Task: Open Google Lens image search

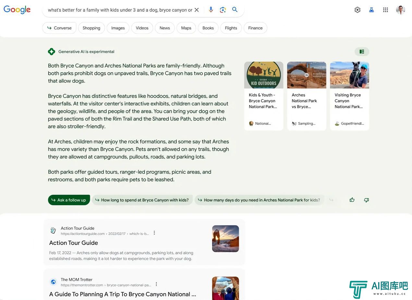Action: (223, 10)
